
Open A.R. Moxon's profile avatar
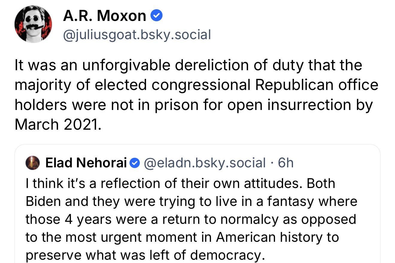[x=33, y=24]
